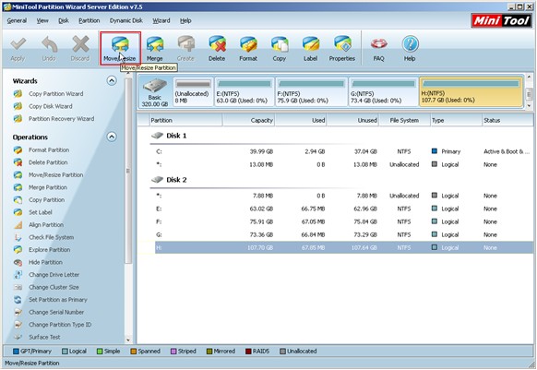Open Properties from the toolbar
The image size is (537, 370).
[342, 48]
